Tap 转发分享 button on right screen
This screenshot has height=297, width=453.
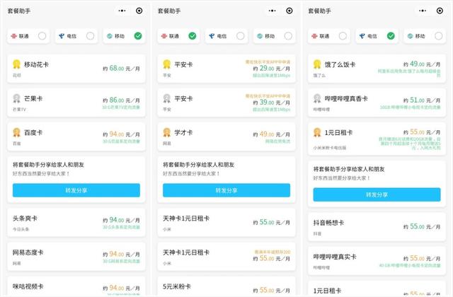377,194
